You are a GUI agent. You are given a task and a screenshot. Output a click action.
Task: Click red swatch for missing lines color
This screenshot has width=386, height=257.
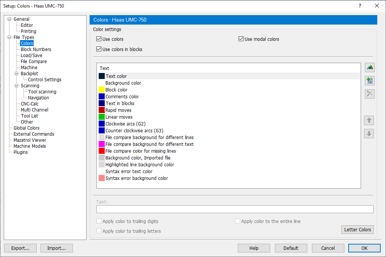[x=102, y=151]
